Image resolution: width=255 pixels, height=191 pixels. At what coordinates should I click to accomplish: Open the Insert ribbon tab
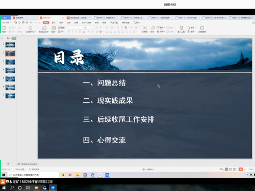click(54, 22)
